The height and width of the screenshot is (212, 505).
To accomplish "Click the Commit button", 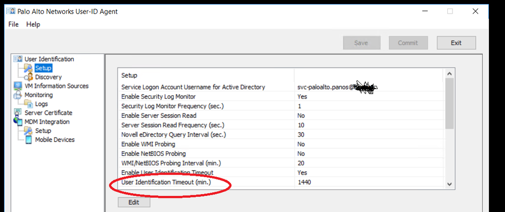I will [408, 43].
